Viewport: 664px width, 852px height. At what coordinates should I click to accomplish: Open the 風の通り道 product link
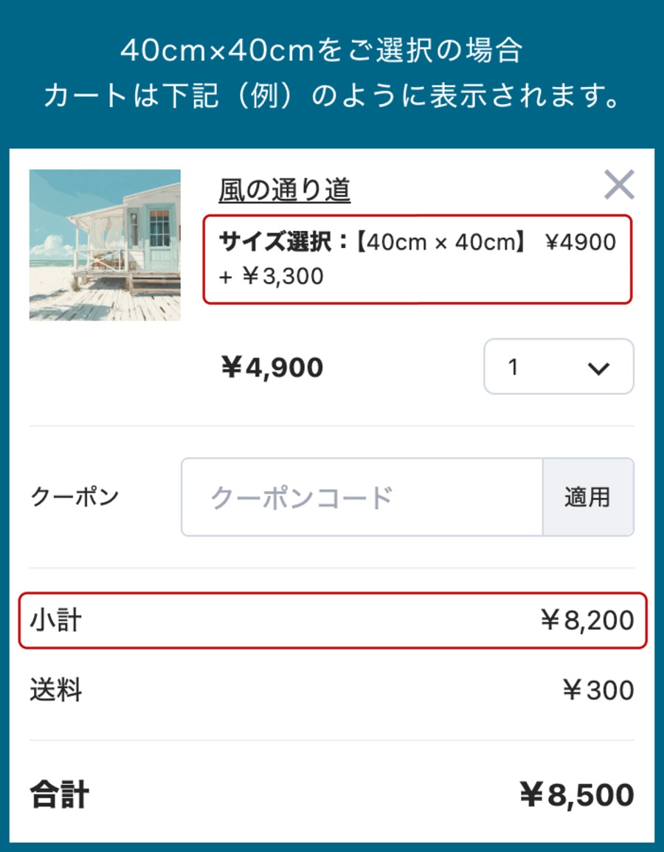click(x=284, y=191)
